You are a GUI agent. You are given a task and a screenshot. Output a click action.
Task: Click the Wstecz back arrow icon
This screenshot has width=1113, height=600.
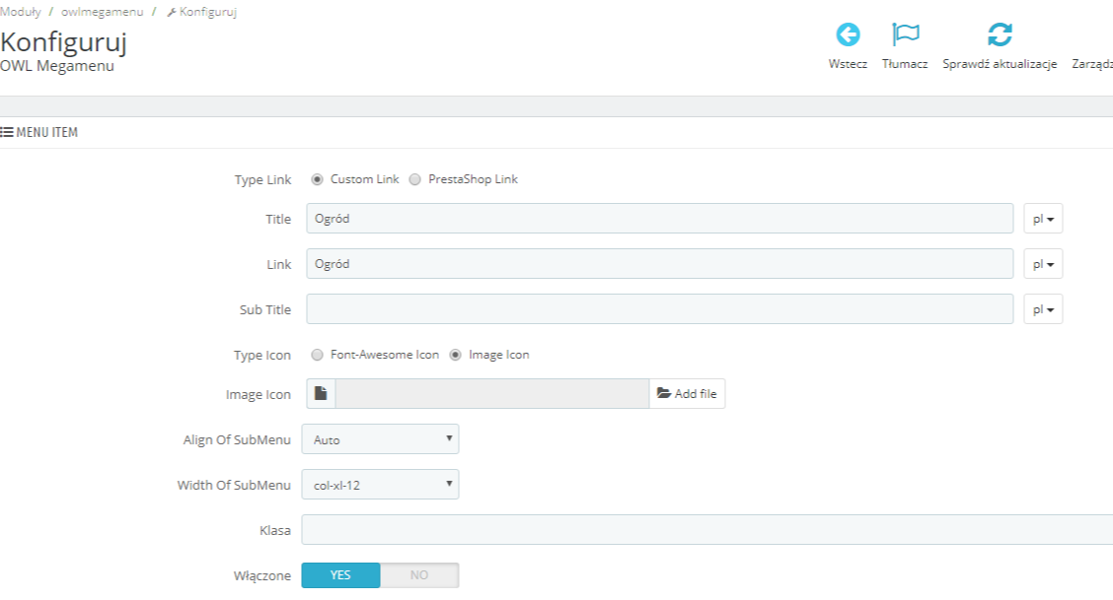coord(848,34)
